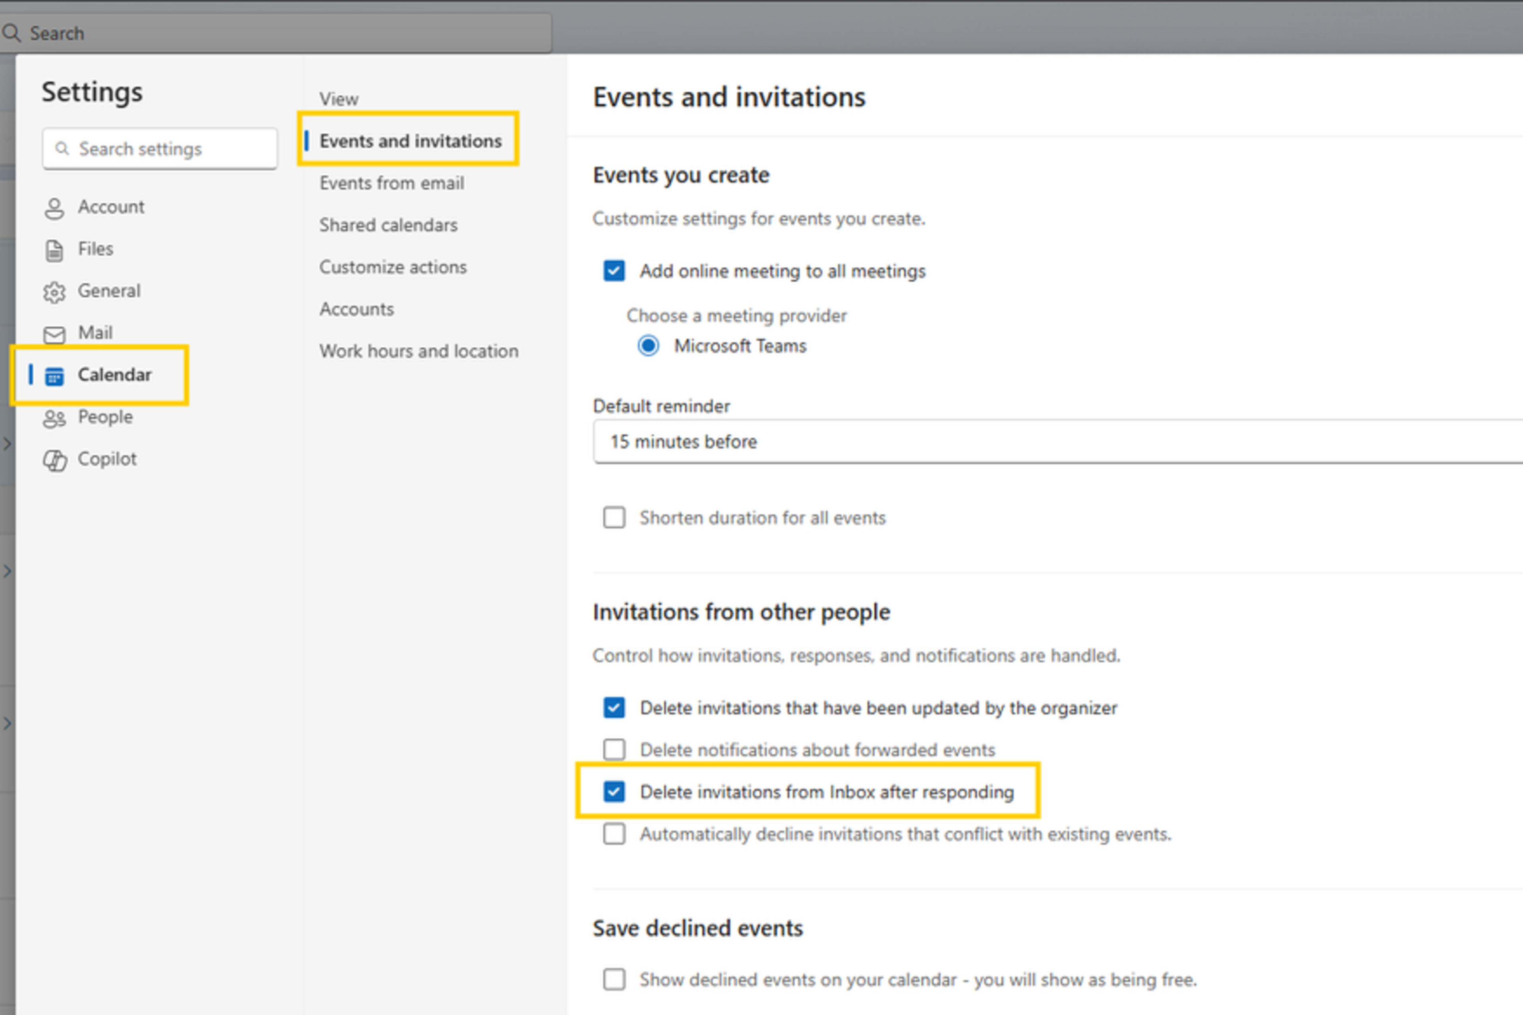Open the Default reminder dropdown
1523x1015 pixels.
point(1057,441)
